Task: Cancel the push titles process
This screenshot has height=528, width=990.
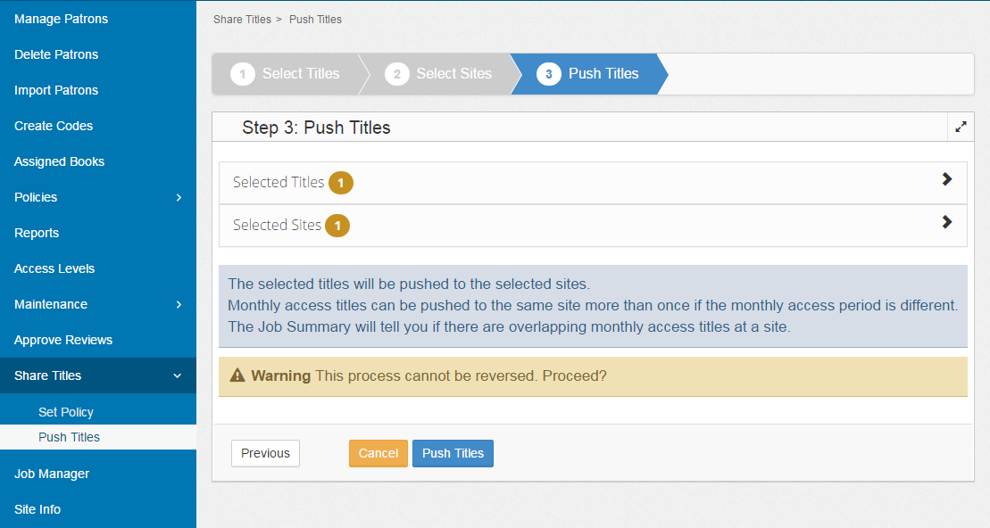Action: [x=378, y=453]
